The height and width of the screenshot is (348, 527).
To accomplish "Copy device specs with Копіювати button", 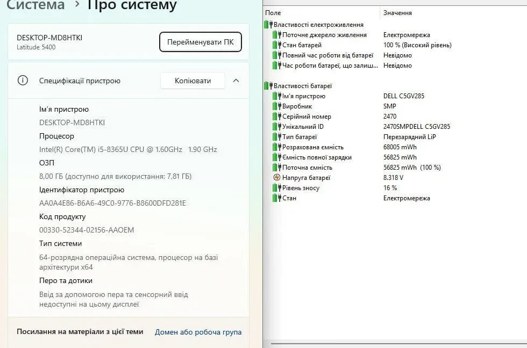I will click(193, 81).
